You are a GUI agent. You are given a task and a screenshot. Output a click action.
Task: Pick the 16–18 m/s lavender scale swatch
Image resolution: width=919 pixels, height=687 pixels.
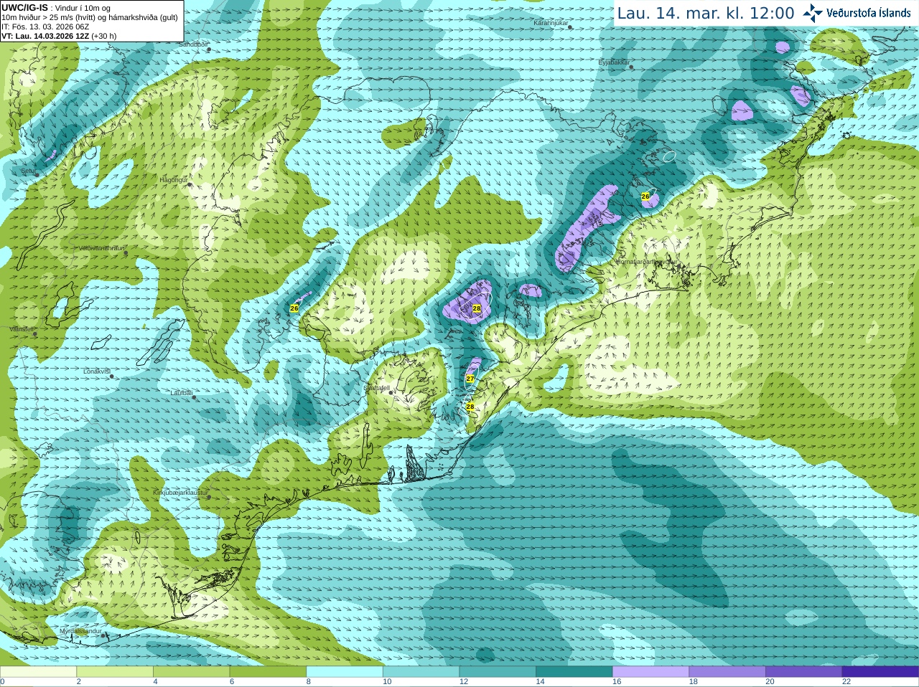pyautogui.click(x=651, y=671)
